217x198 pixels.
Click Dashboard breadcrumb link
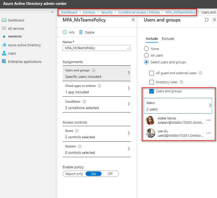69,12
